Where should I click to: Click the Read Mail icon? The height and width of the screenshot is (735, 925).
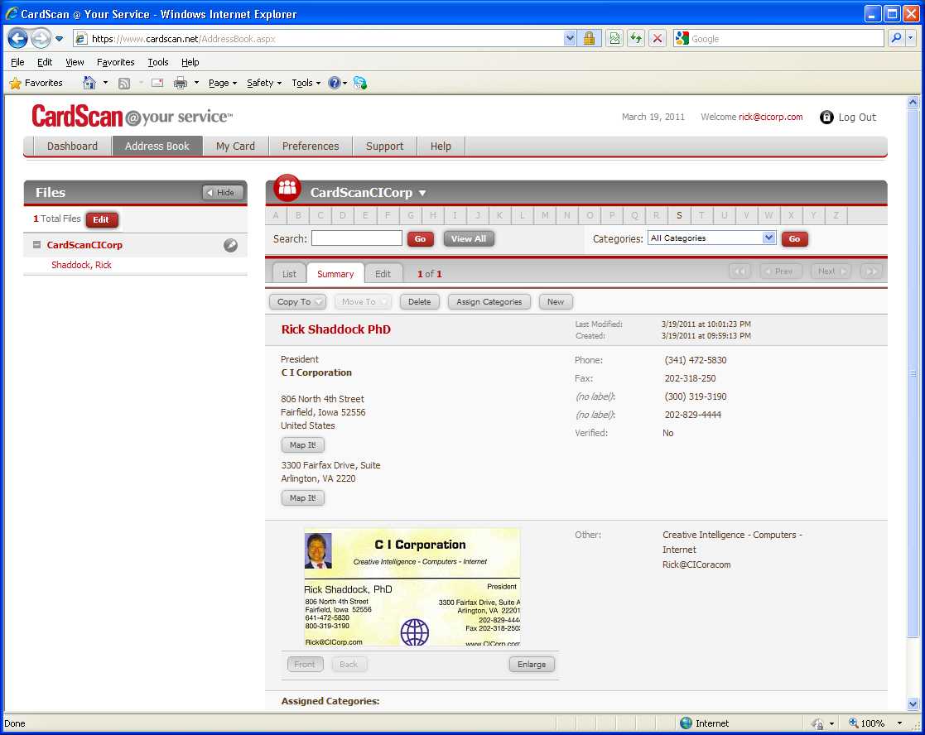(157, 83)
